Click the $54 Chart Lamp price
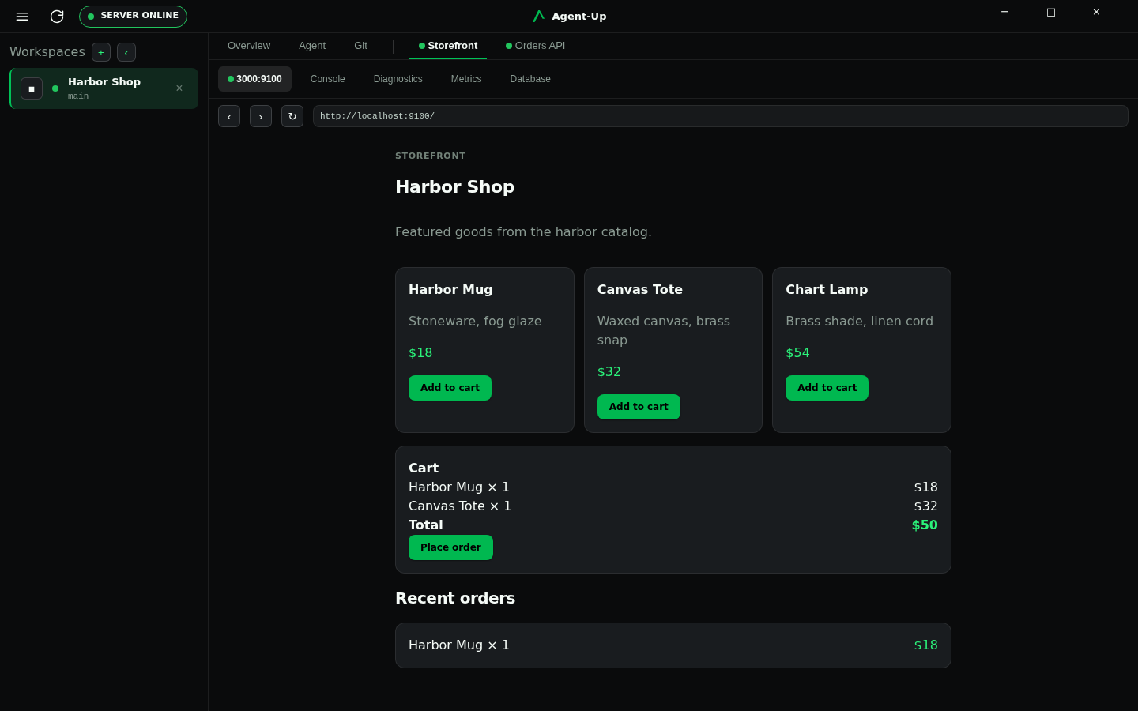 pyautogui.click(x=797, y=352)
